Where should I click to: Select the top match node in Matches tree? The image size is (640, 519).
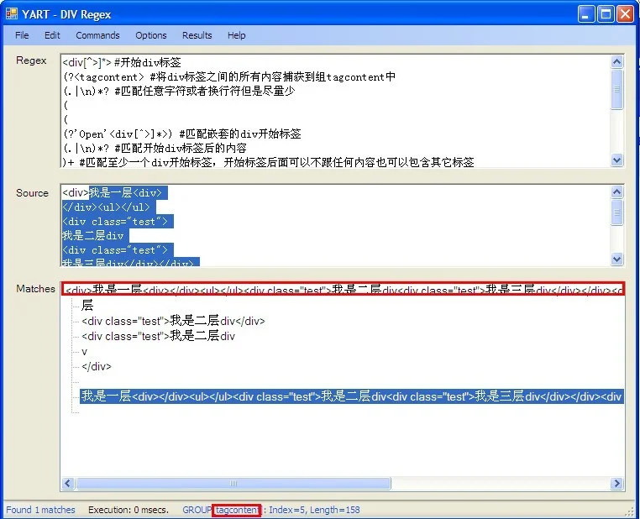click(344, 290)
